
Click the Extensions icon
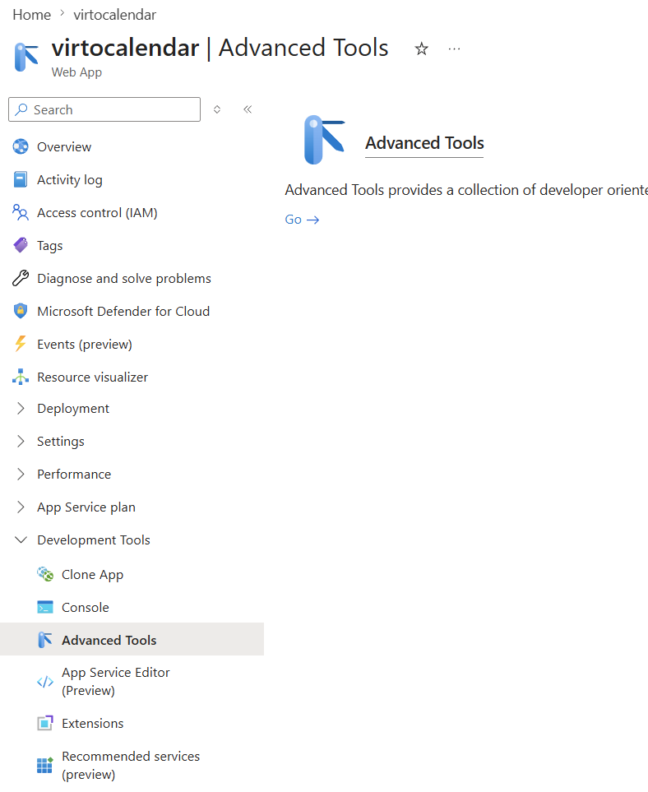tap(45, 723)
